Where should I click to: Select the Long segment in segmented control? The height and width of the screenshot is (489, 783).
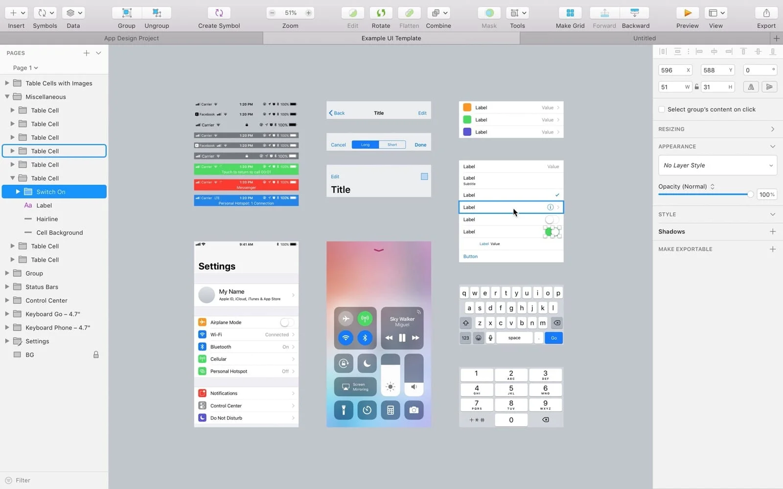click(366, 145)
